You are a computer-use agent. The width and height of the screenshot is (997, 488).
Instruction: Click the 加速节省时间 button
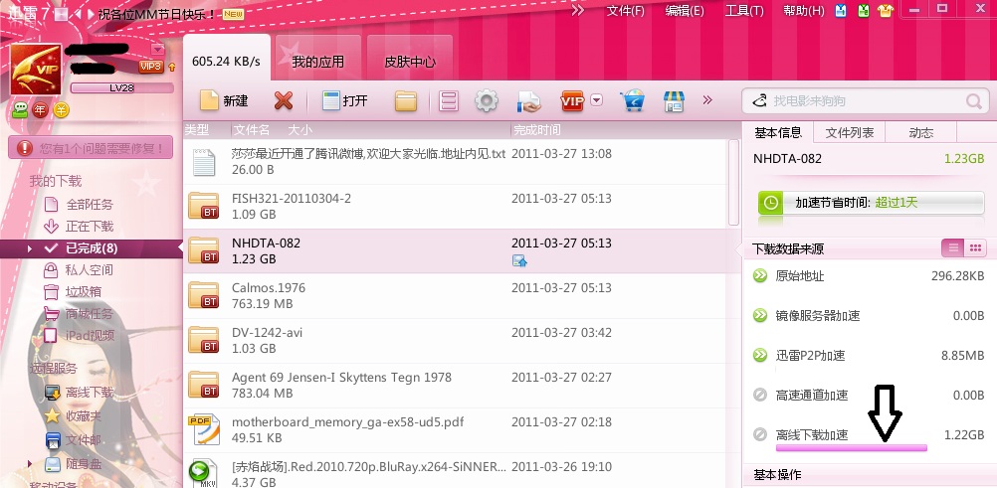[871, 203]
